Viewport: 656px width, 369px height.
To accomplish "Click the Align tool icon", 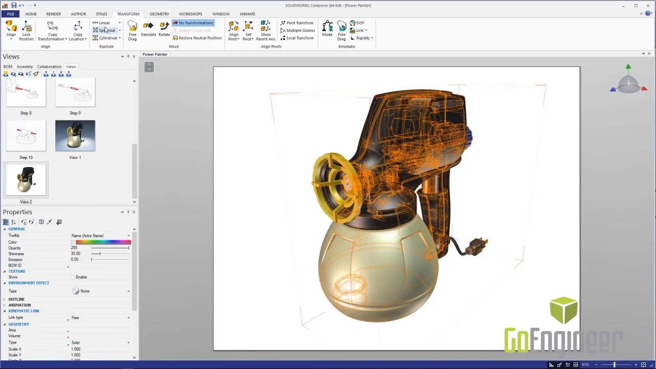I will [11, 27].
